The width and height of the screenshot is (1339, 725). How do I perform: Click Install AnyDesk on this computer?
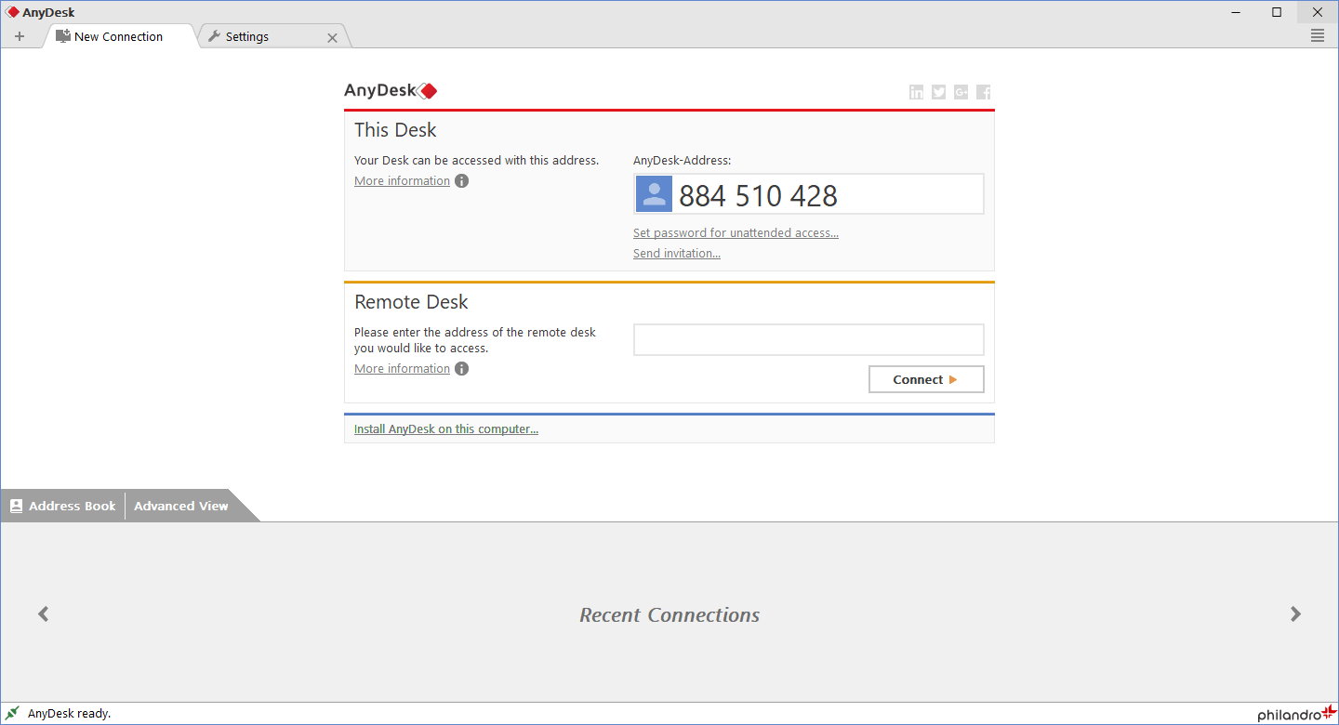[445, 428]
